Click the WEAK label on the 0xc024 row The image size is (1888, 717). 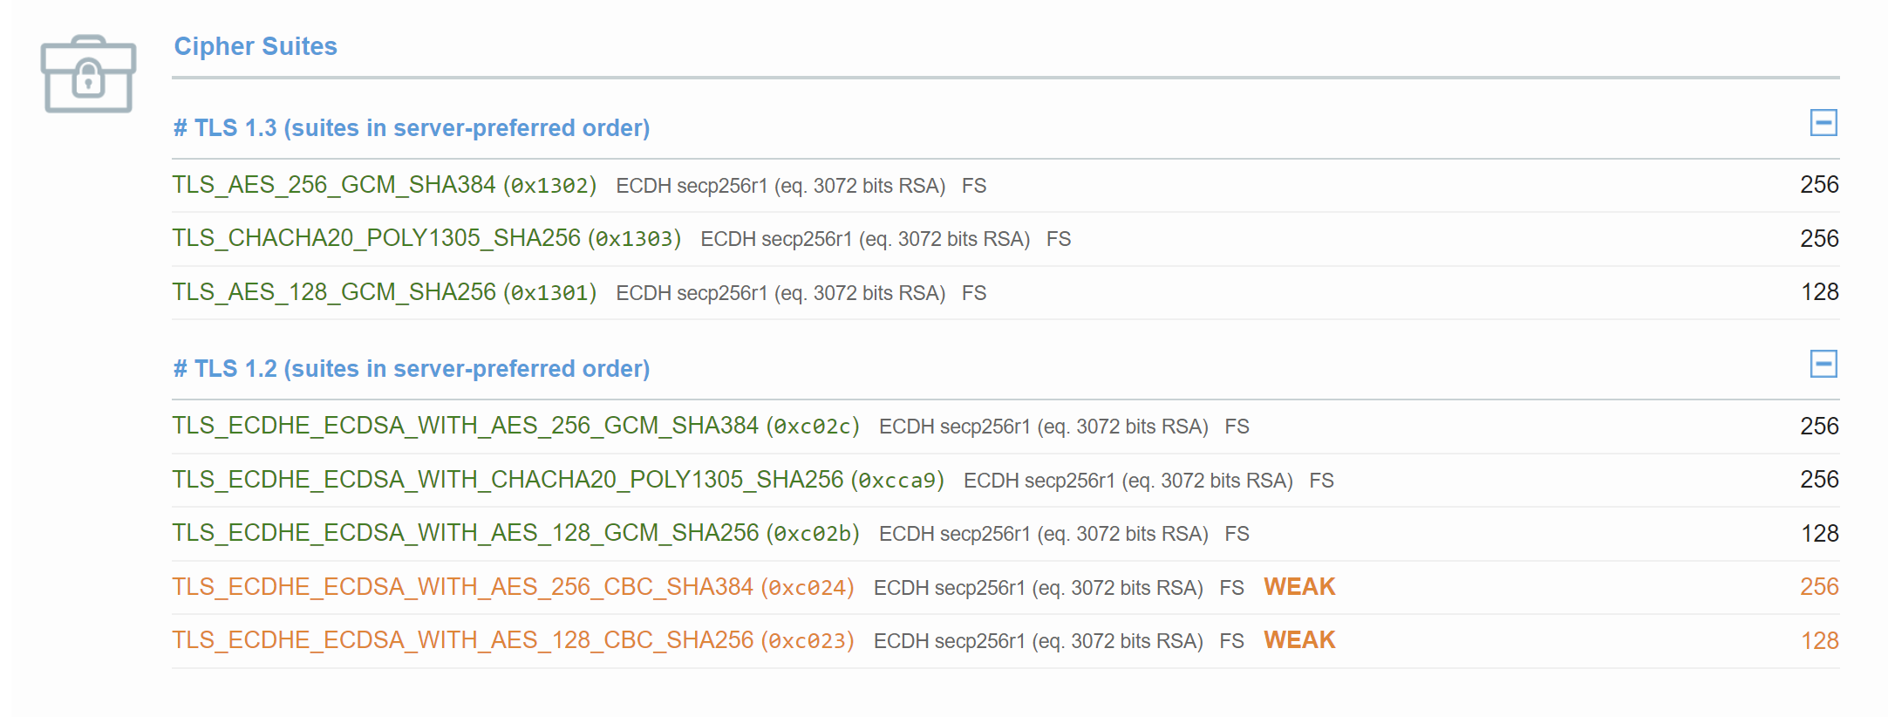point(1299,587)
